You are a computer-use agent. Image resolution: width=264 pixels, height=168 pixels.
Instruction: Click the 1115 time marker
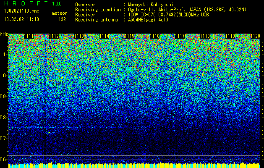point(129,36)
